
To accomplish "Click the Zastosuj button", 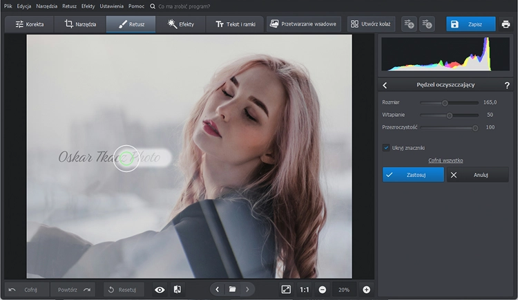I will (x=413, y=175).
